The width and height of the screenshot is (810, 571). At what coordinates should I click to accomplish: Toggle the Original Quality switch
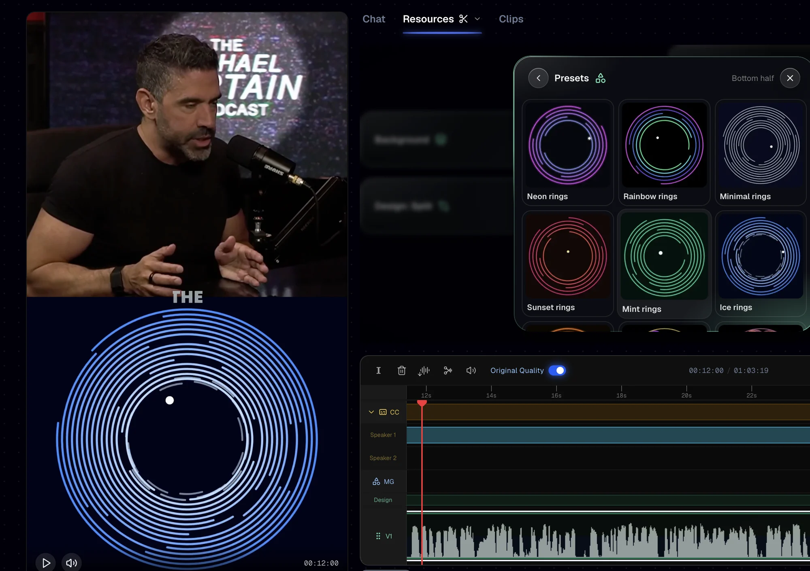[557, 370]
